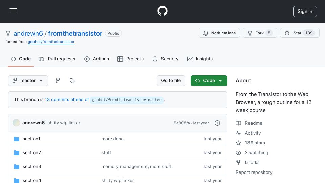The height and width of the screenshot is (183, 325).
Task: Click the Sign in button
Action: pos(305,12)
